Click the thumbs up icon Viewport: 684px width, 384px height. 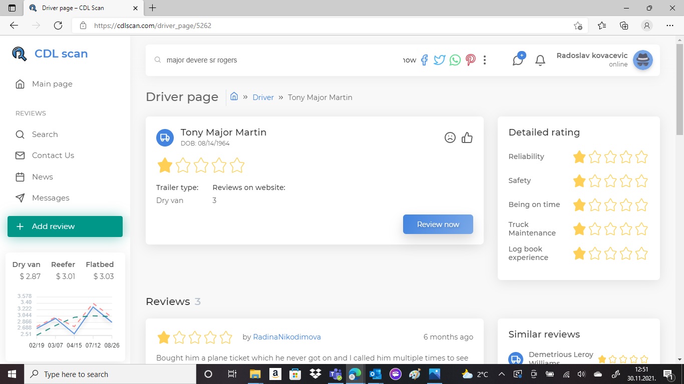click(x=467, y=137)
